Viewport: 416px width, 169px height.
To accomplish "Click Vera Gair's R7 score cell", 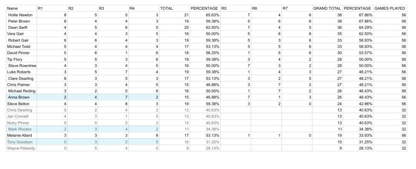I will click(x=297, y=34).
